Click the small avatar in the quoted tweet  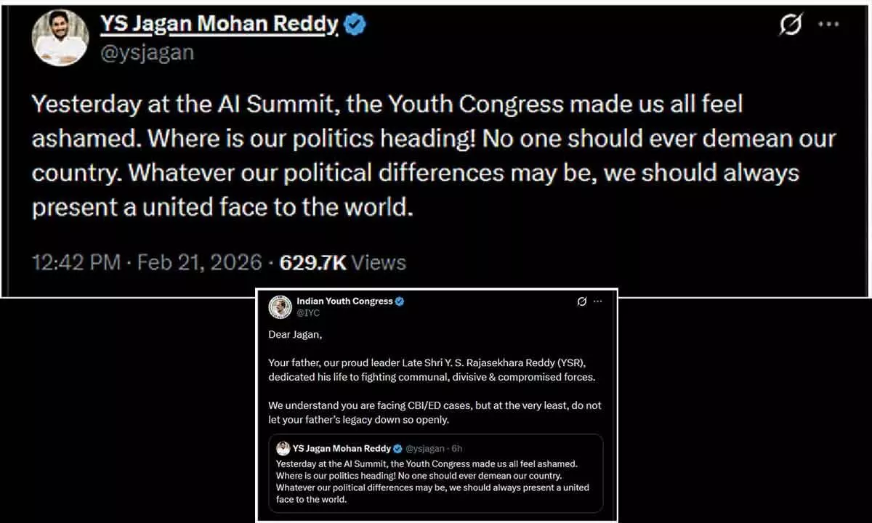(x=283, y=449)
